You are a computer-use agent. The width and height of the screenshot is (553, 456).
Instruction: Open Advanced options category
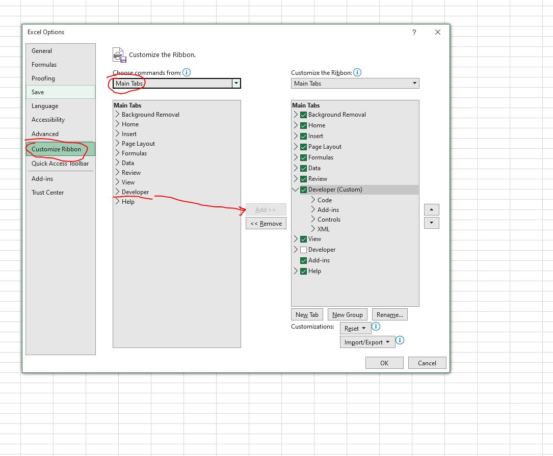pos(61,133)
